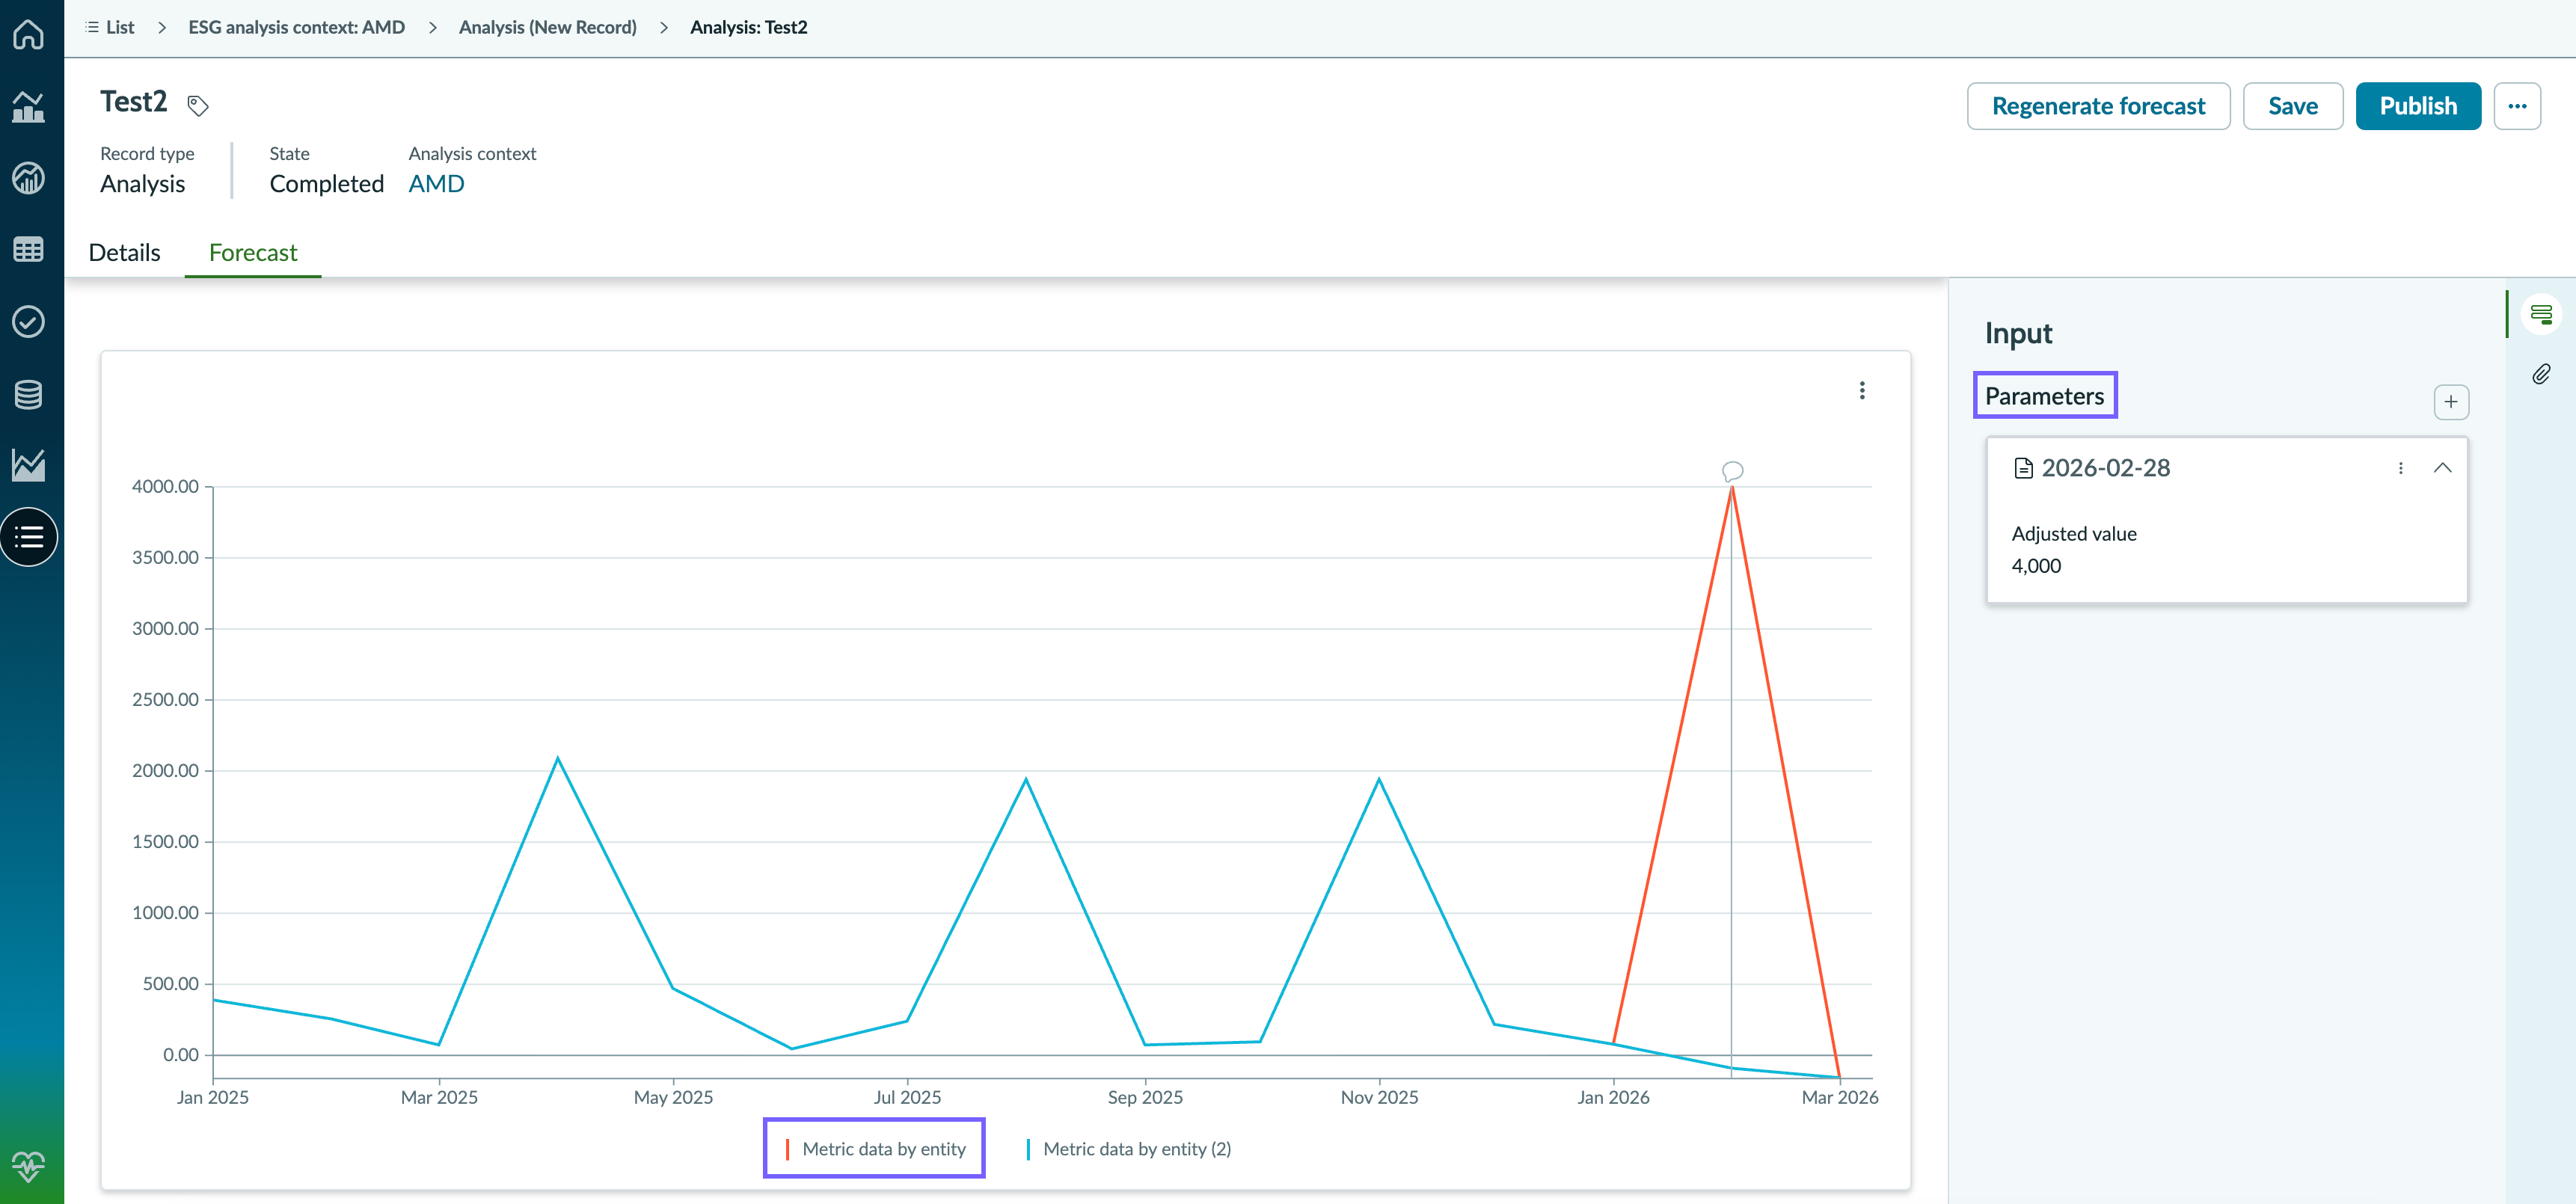2576x1204 pixels.
Task: Go to ESG analysis context: AMD breadcrumb
Action: [x=296, y=27]
